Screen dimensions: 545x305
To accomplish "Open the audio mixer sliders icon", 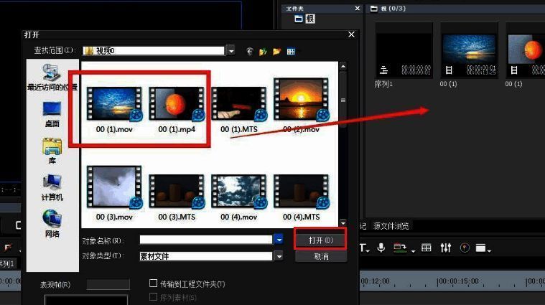I will click(446, 248).
